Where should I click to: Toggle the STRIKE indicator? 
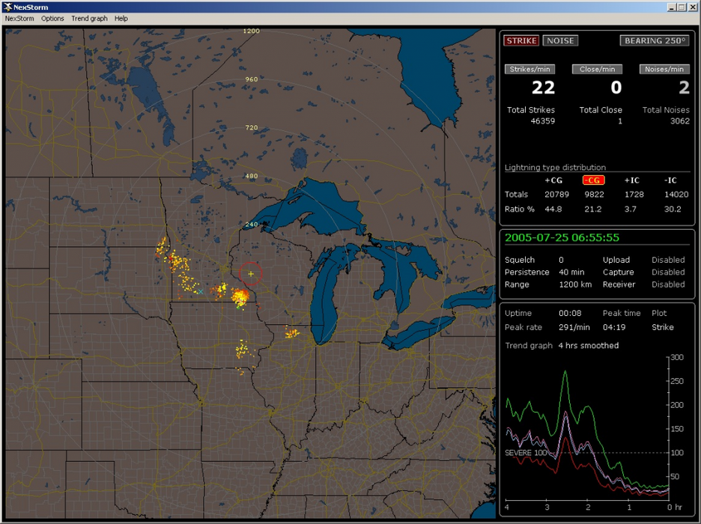click(x=521, y=40)
